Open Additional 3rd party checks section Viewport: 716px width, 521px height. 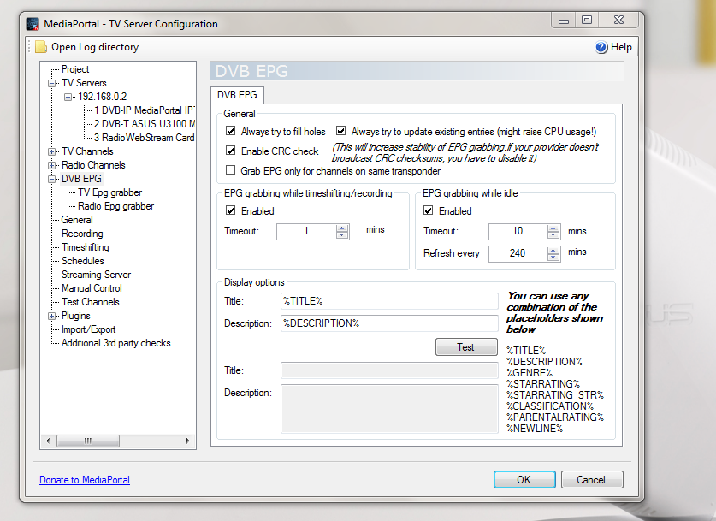coord(116,343)
